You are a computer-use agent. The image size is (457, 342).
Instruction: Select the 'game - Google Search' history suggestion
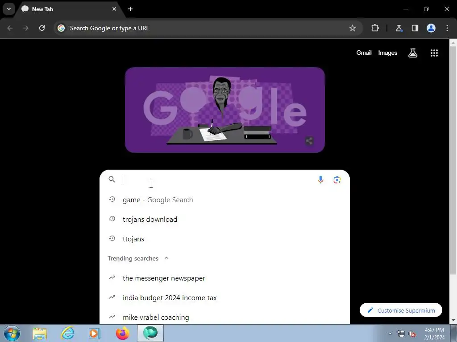[224, 200]
